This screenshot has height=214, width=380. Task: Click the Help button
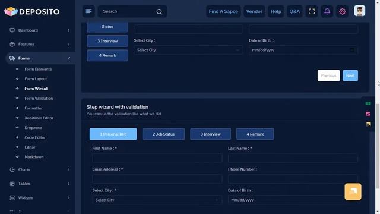pos(275,11)
